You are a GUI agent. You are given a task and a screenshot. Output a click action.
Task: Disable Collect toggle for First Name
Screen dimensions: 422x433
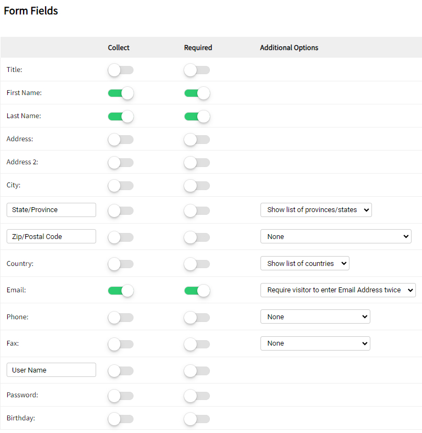121,93
